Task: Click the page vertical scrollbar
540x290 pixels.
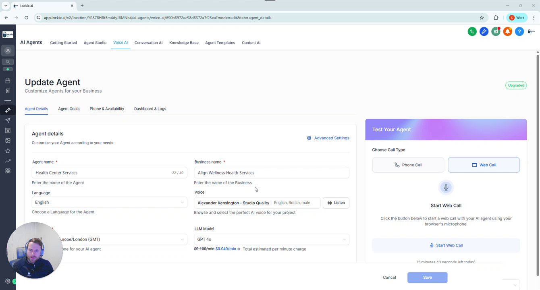Action: 538,164
